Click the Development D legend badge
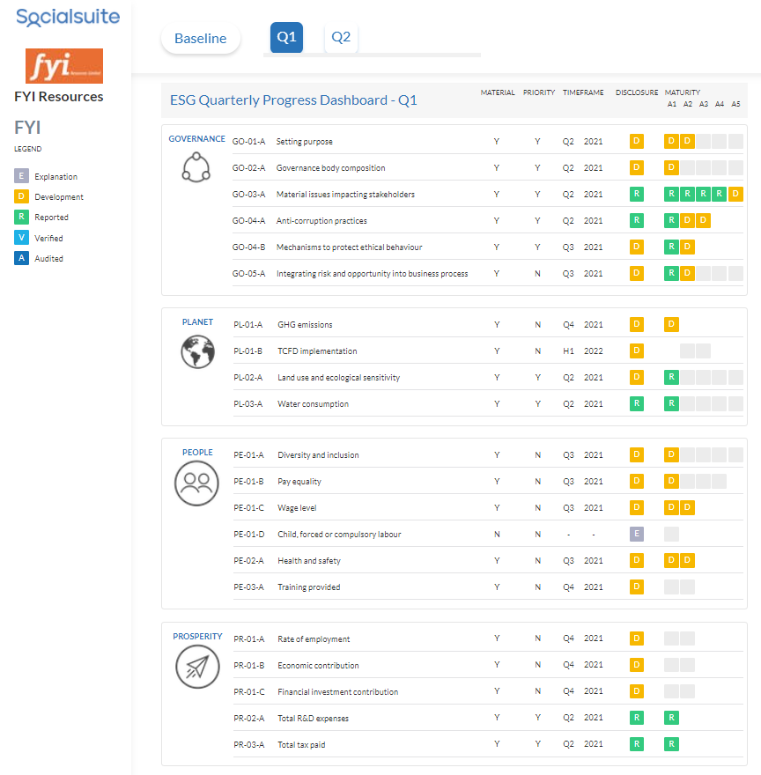The height and width of the screenshot is (775, 761). tap(21, 196)
